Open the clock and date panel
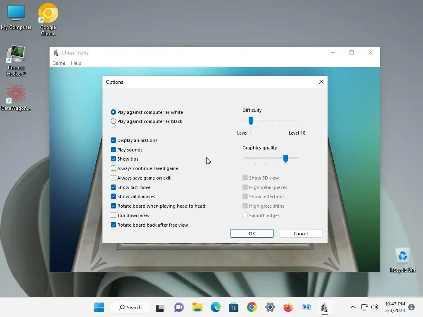This screenshot has height=317, width=423. 395,307
